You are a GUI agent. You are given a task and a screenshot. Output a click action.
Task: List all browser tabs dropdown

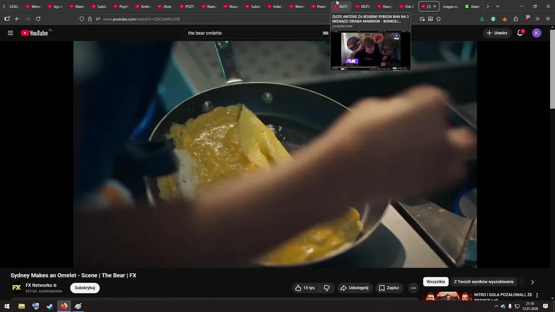click(497, 6)
